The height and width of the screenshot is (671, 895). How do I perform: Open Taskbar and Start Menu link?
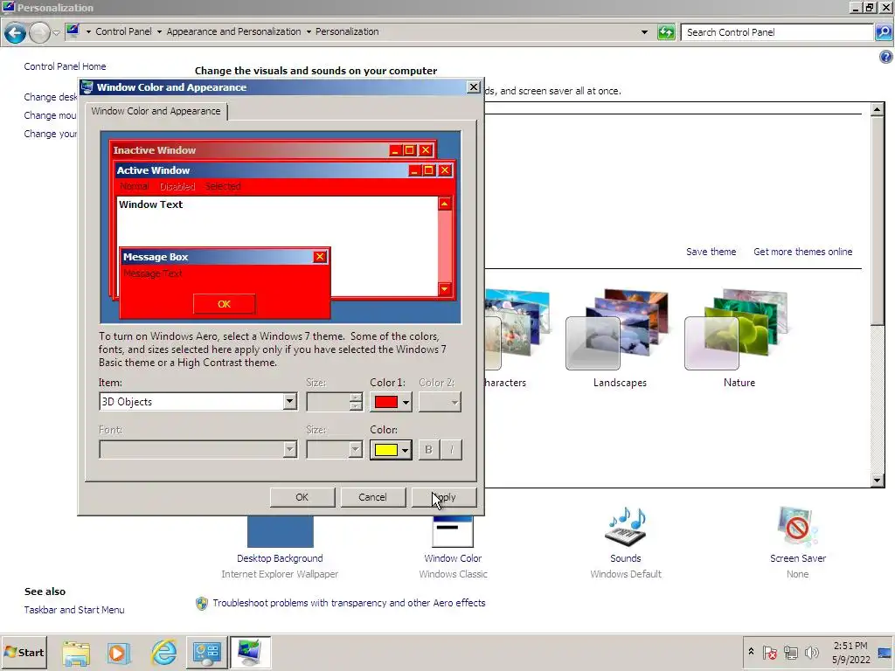point(73,609)
